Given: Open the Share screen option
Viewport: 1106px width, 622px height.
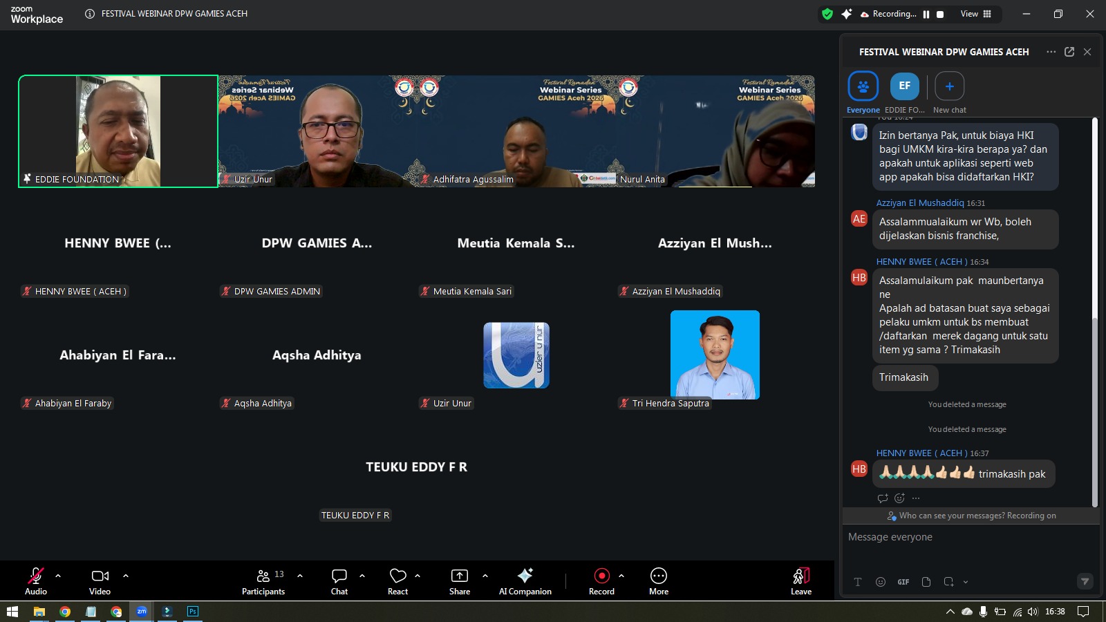Looking at the screenshot, I should (459, 581).
